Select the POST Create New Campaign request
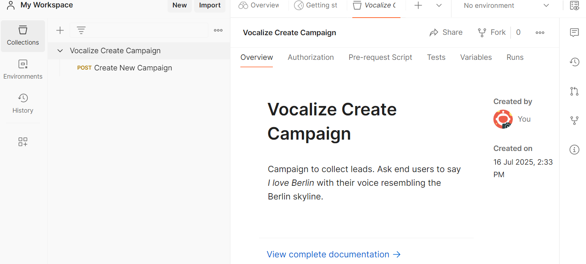The image size is (586, 264). [125, 68]
